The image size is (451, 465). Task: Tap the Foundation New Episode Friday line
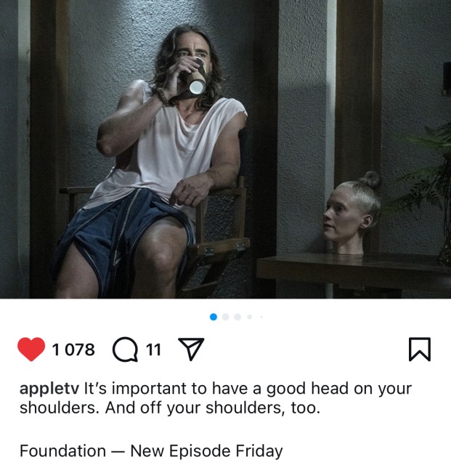coord(151,450)
